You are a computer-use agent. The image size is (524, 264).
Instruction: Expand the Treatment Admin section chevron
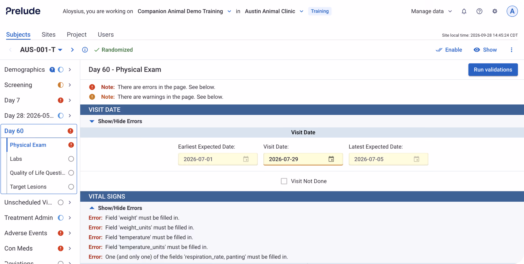70,218
